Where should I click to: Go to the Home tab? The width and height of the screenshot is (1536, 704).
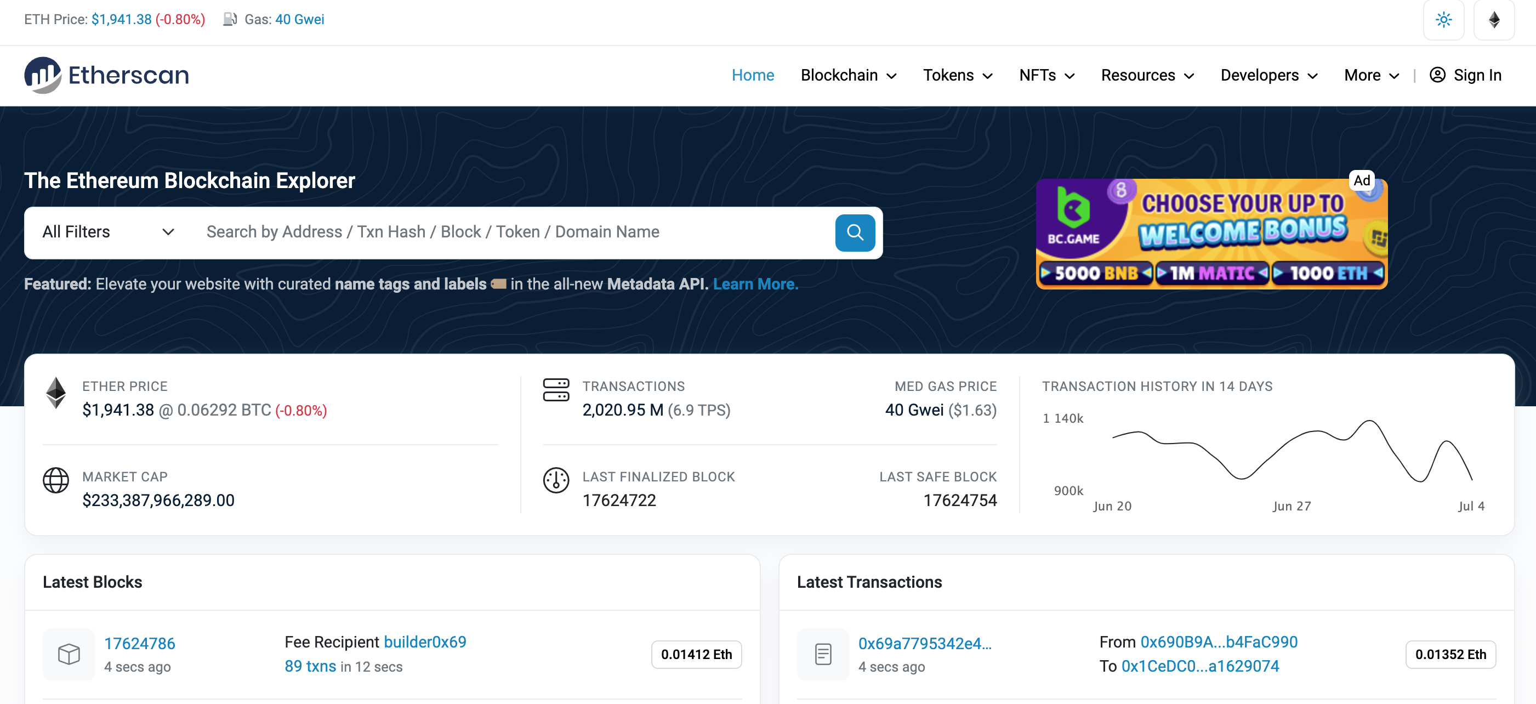753,75
